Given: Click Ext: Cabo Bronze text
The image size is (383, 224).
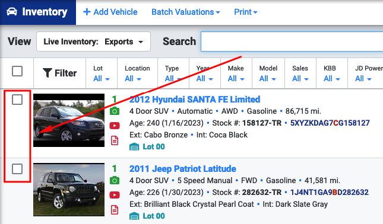Looking at the screenshot, I should tap(159, 135).
